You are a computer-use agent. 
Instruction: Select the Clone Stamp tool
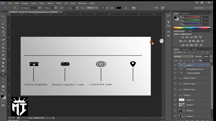click(x=3, y=47)
